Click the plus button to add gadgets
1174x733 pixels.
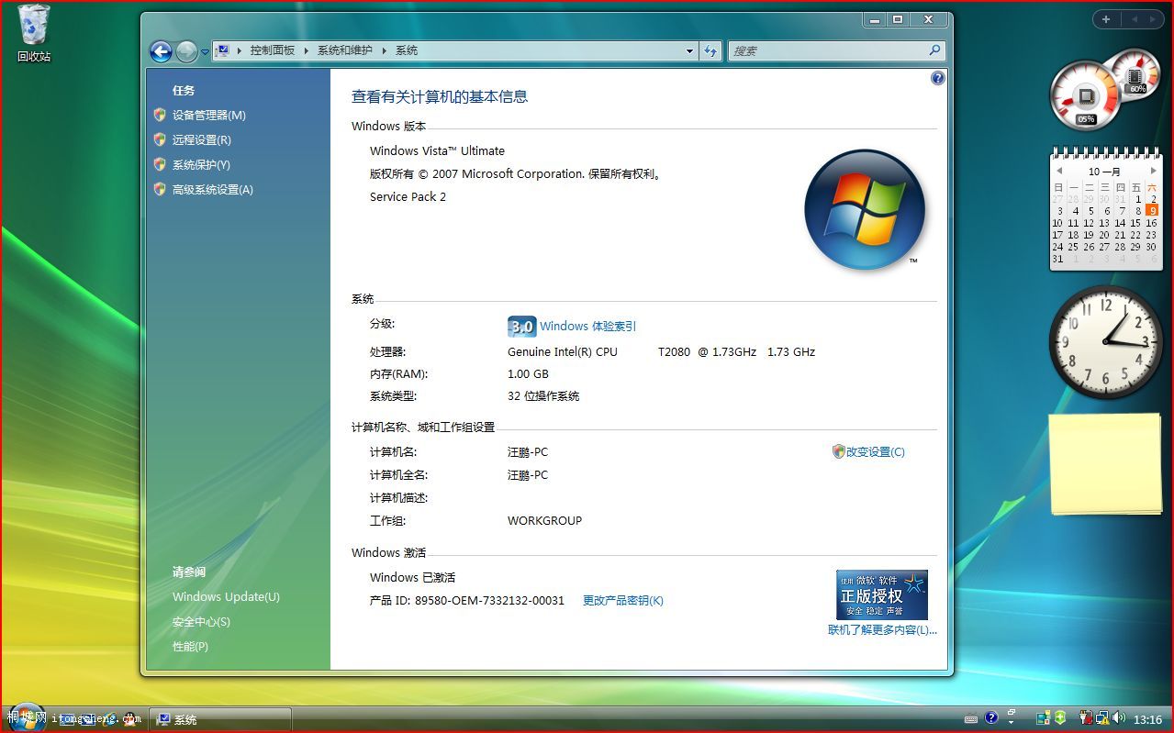click(x=1106, y=19)
